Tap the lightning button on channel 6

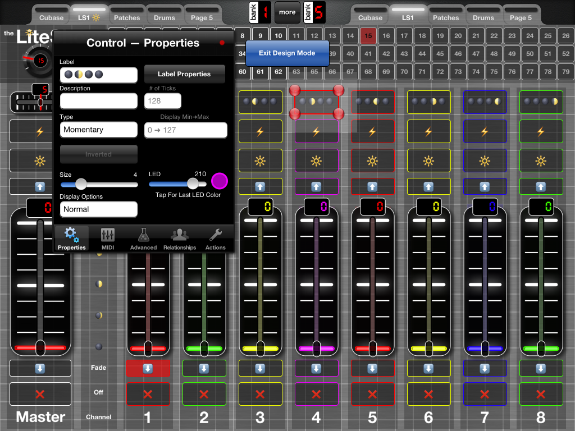pos(428,131)
